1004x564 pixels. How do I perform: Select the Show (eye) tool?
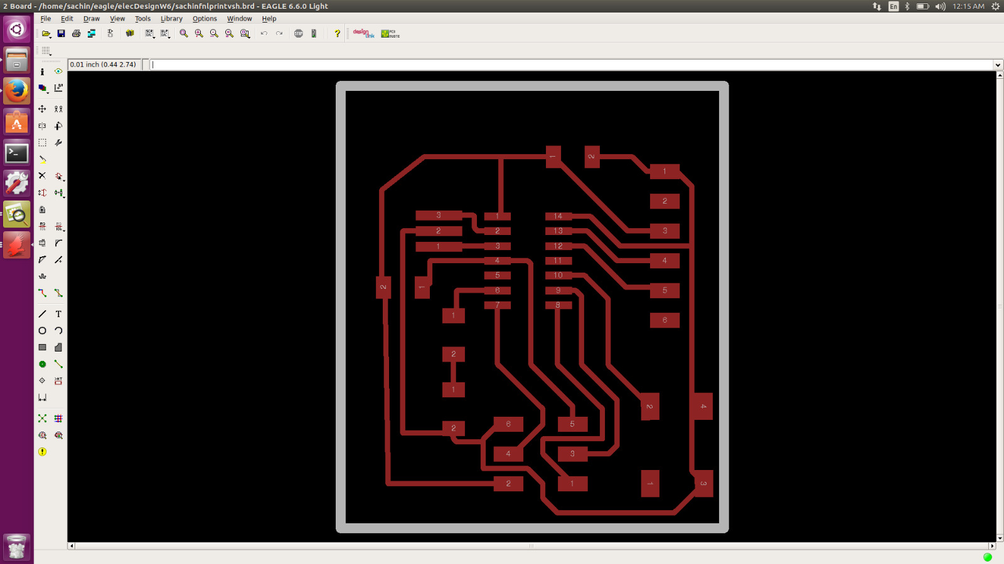tap(58, 71)
